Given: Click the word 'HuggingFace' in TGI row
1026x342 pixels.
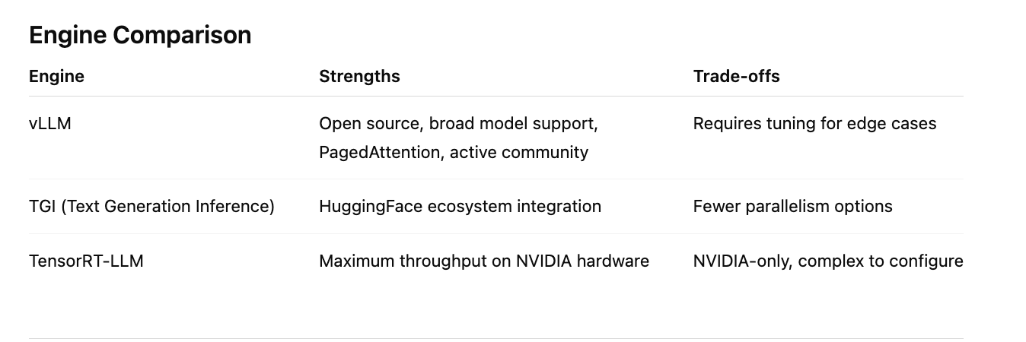Looking at the screenshot, I should [368, 206].
